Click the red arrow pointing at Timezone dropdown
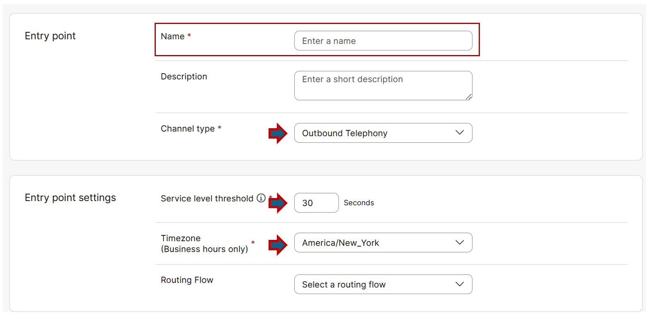Image resolution: width=661 pixels, height=323 pixels. click(278, 245)
